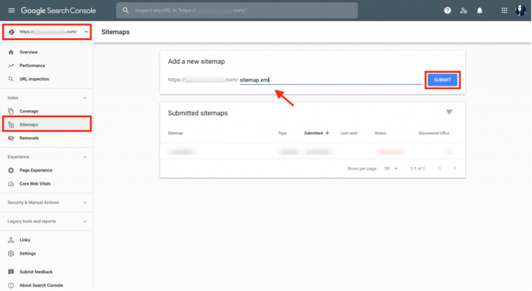This screenshot has width=532, height=291.
Task: Open Removals page
Action: point(29,138)
